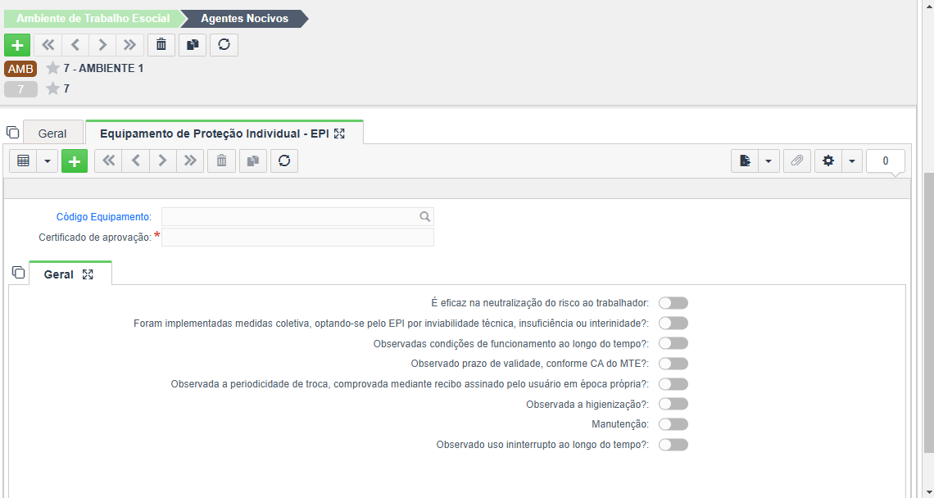Click the star beside the gray 7 badge
The height and width of the screenshot is (498, 934).
coord(53,88)
